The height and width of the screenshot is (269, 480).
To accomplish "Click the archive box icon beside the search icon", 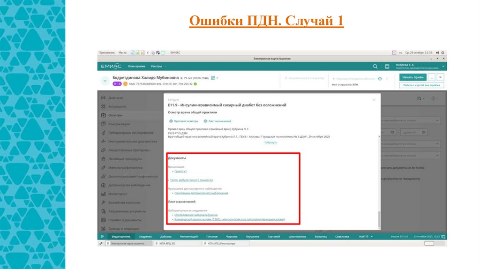I will tap(387, 67).
